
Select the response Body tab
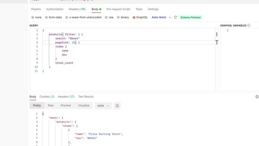[x=33, y=97]
